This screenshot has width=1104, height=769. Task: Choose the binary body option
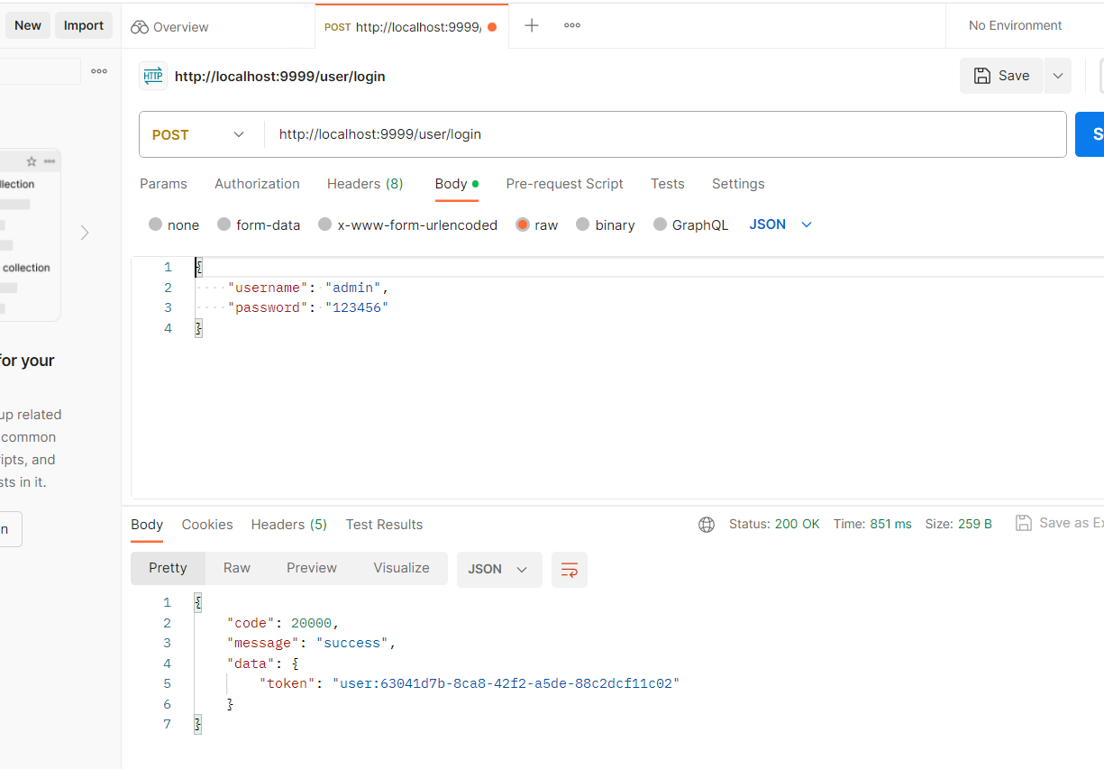click(x=583, y=224)
